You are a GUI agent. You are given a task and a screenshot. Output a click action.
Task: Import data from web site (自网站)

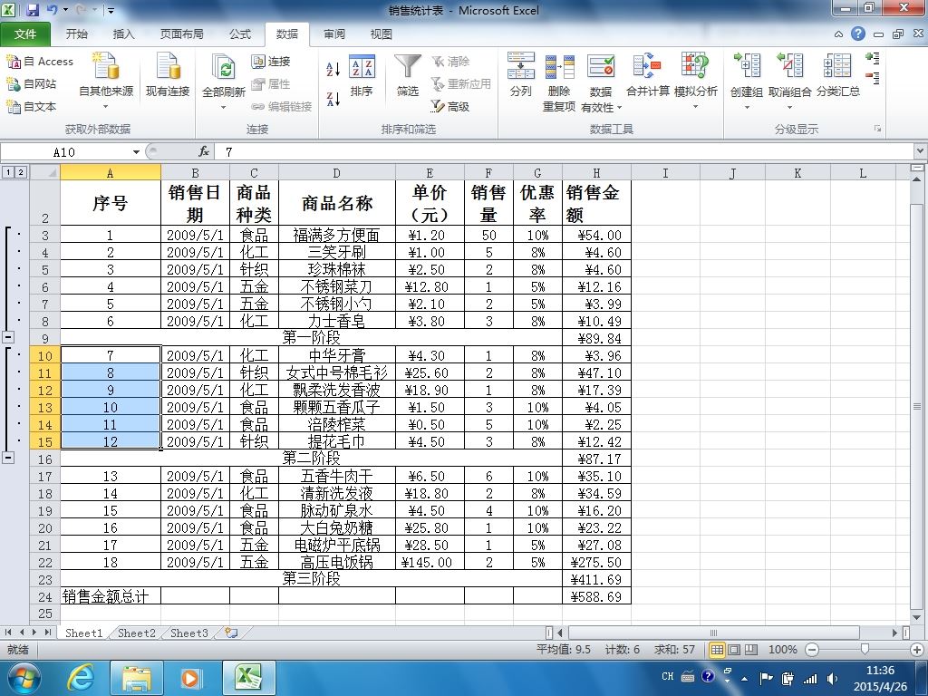(x=32, y=84)
